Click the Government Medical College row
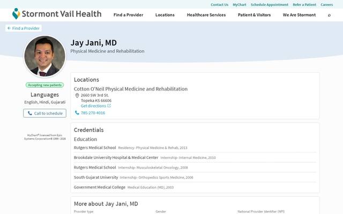 pos(195,187)
